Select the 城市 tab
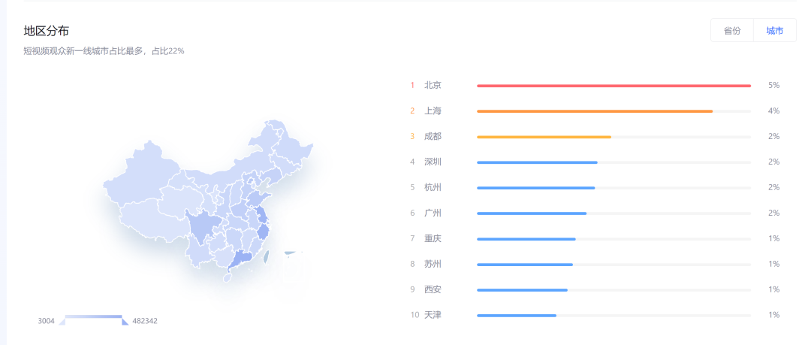 pos(775,31)
